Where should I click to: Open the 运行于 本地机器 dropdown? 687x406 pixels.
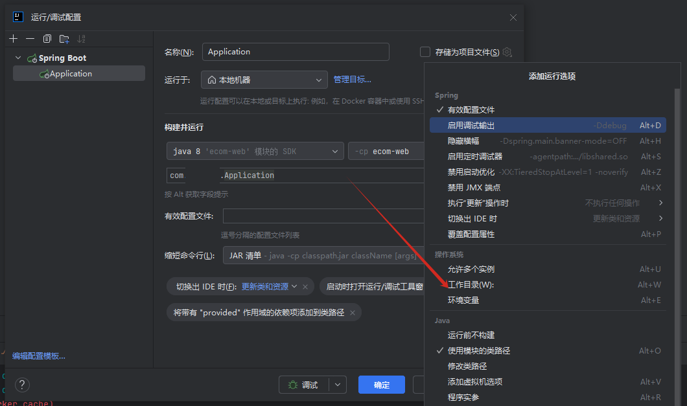coord(264,80)
